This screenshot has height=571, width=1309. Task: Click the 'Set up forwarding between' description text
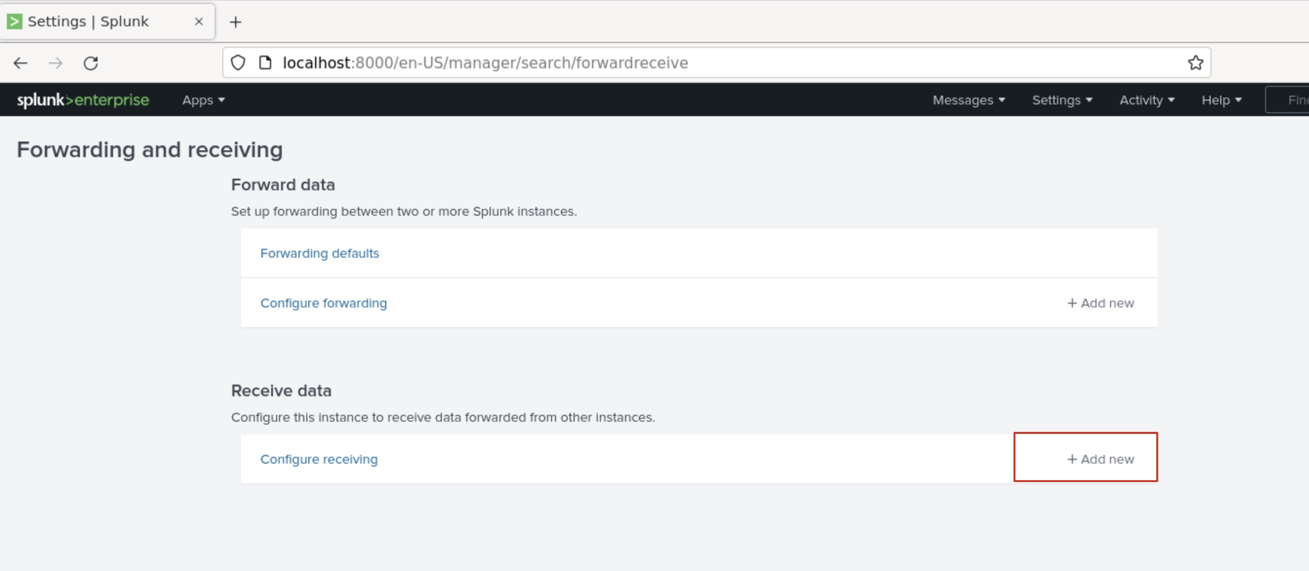point(404,211)
